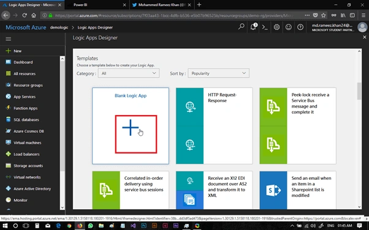
Task: Toggle the hamburger menu in Azure sidebar
Action: 8,39
